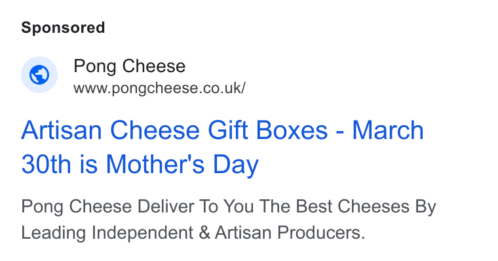The width and height of the screenshot is (498, 261).
Task: Click the word "March" in the headline
Action: [388, 130]
